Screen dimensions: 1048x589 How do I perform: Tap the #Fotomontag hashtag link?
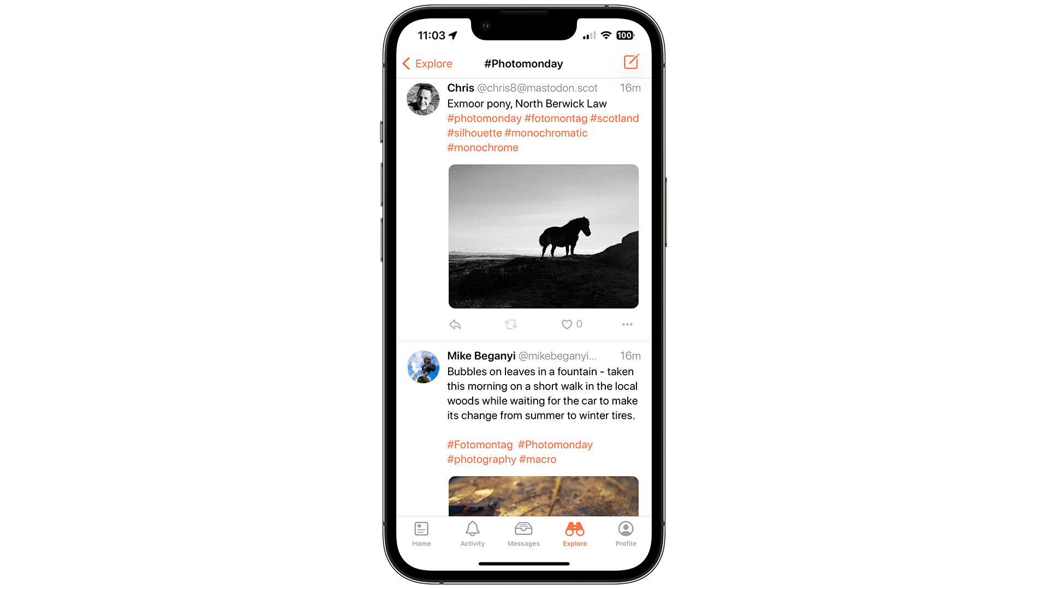pos(479,444)
